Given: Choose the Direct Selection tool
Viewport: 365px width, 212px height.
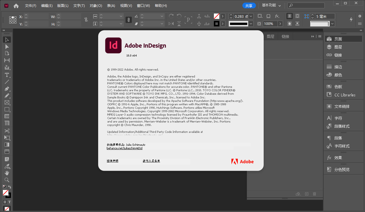Looking at the screenshot, I should point(7,46).
